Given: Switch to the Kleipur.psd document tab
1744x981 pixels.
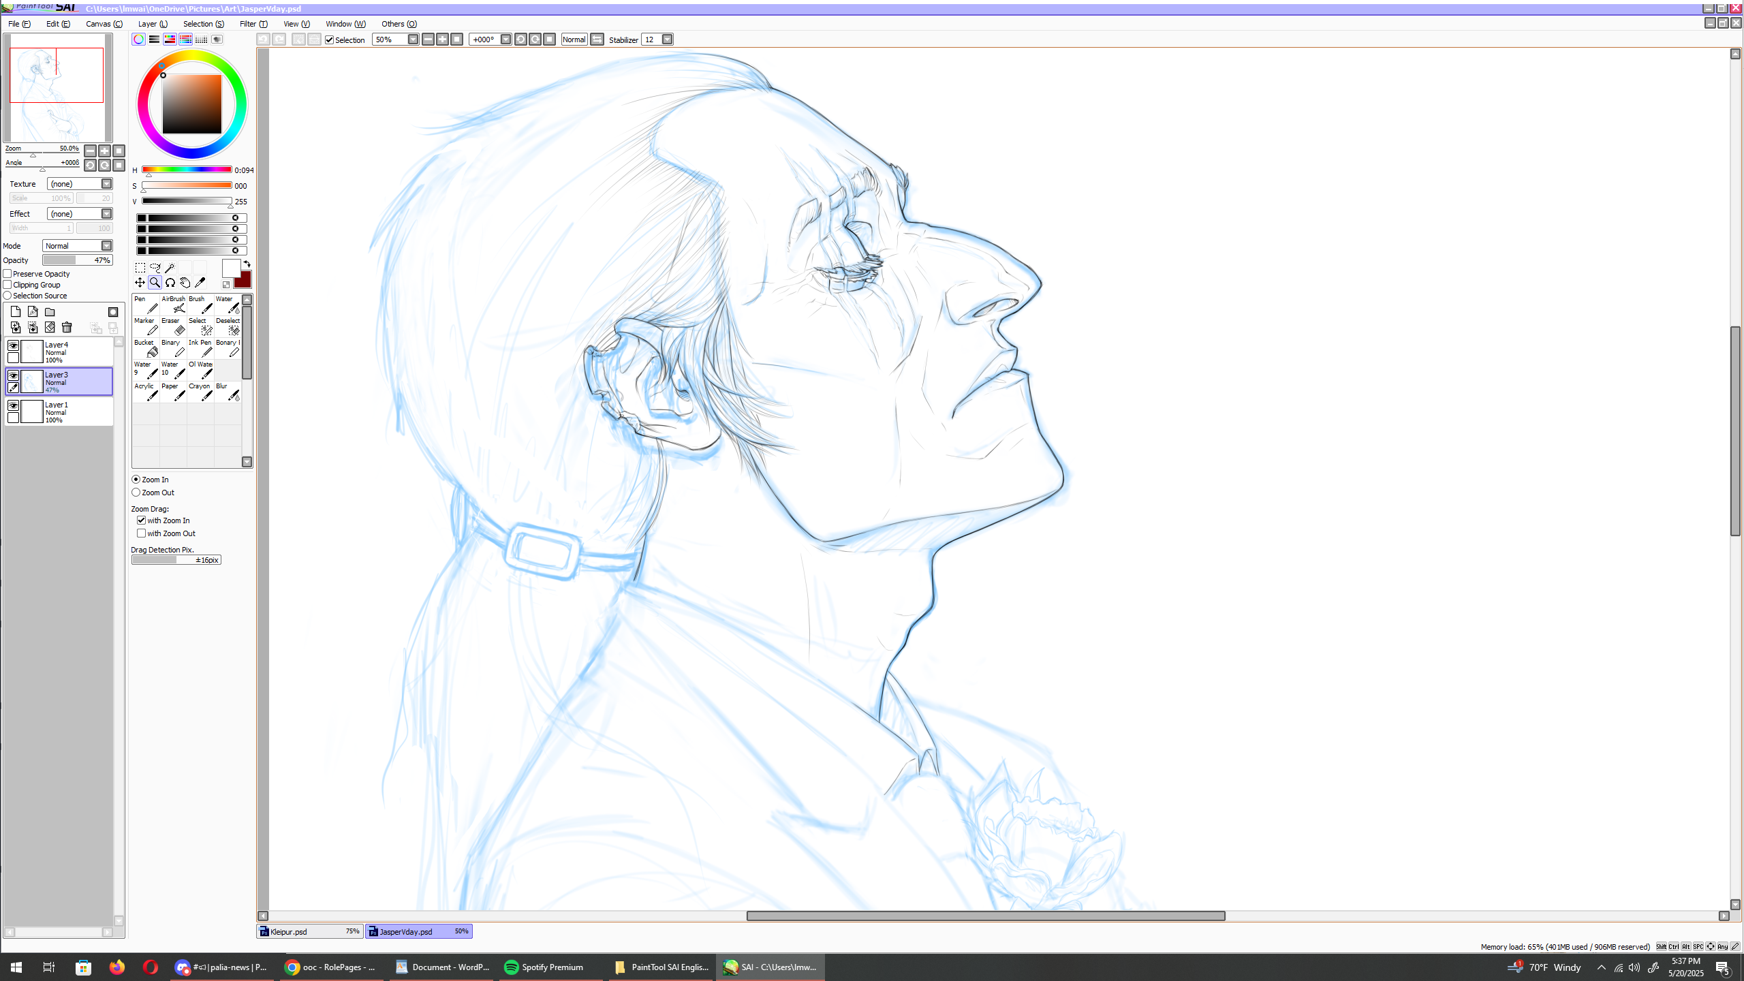Looking at the screenshot, I should click(x=310, y=931).
